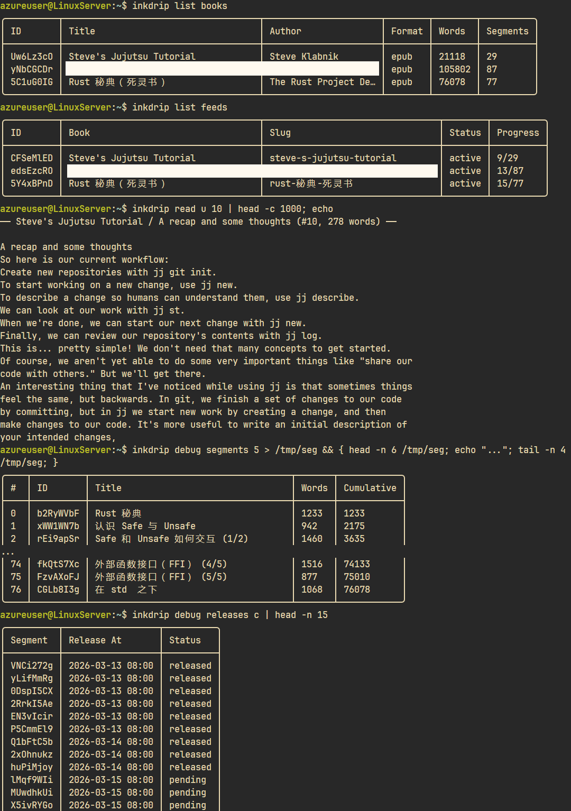Click the cumulative value 75010
The height and width of the screenshot is (811, 571).
point(356,577)
